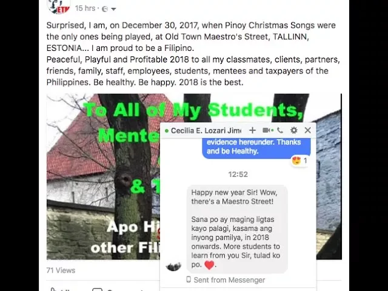Image resolution: width=388 pixels, height=291 pixels.
Task: Click the 12:52 chat timestamp
Action: [x=238, y=175]
